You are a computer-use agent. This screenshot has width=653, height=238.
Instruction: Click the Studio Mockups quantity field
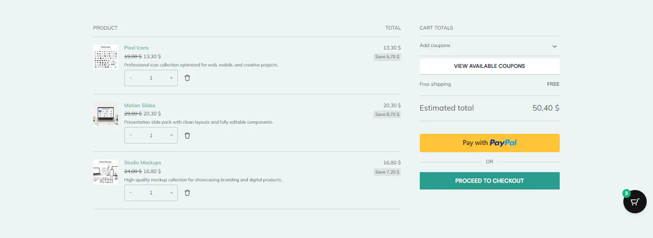[151, 193]
